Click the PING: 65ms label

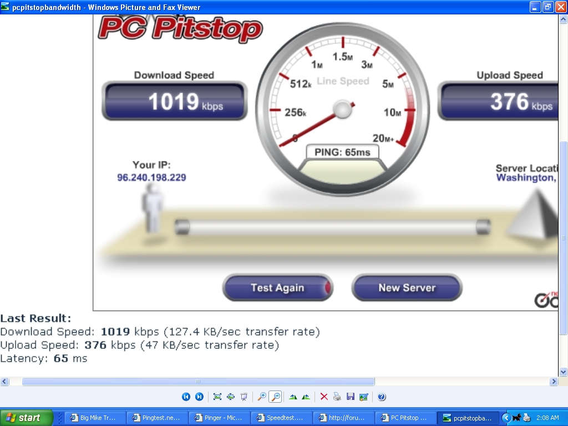342,152
